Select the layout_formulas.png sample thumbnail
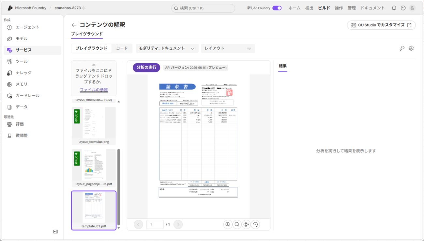This screenshot has height=241, width=424. (x=94, y=126)
